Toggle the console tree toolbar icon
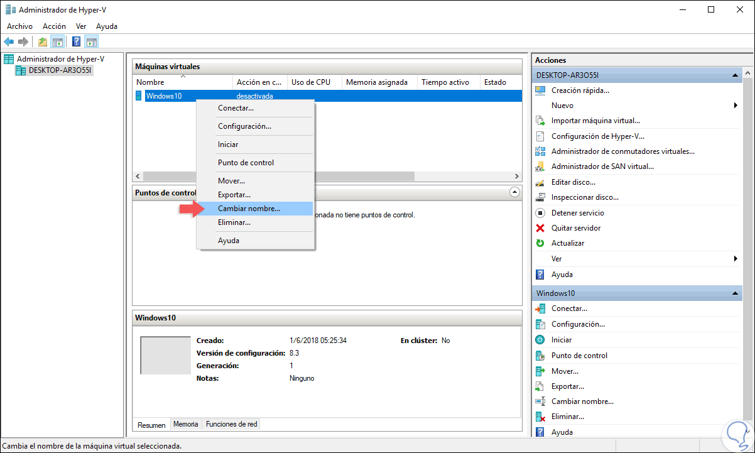 pos(57,41)
